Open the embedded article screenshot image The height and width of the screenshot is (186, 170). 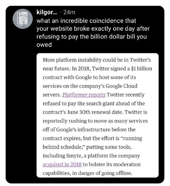click(98, 115)
